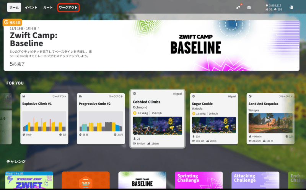Click the duration icon beside < 90 min

tap(250, 136)
